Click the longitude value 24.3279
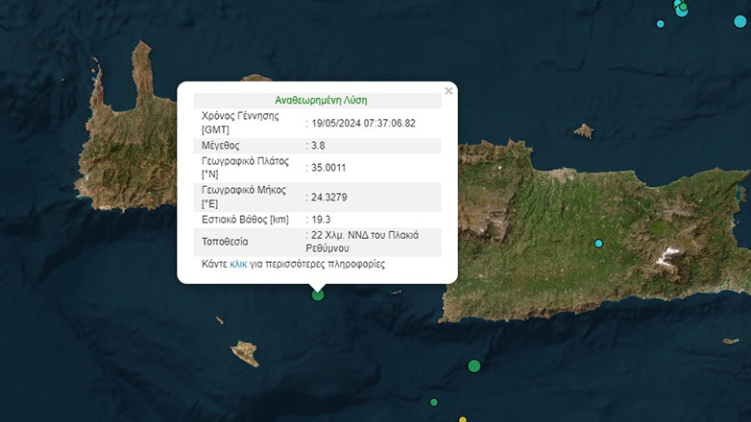 [x=328, y=197]
